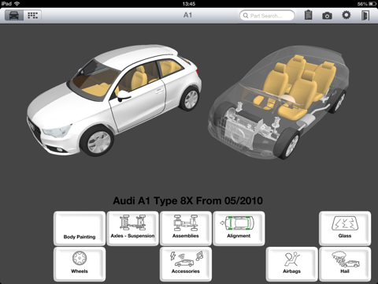Viewport: 378px width, 284px height.
Task: Select the transparent interior car model
Action: 278,103
